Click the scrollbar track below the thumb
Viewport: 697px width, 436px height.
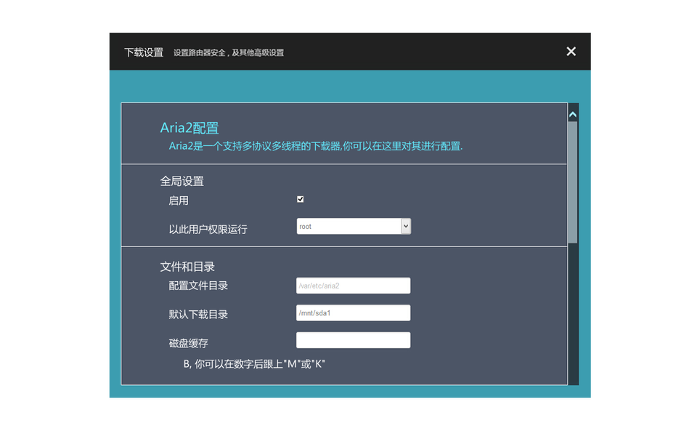[x=573, y=312]
